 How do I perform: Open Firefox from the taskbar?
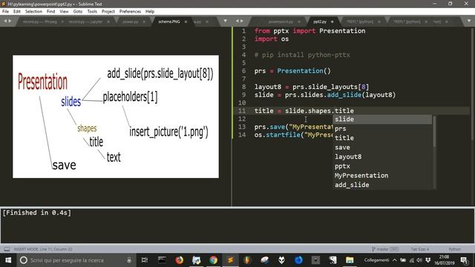click(180, 260)
